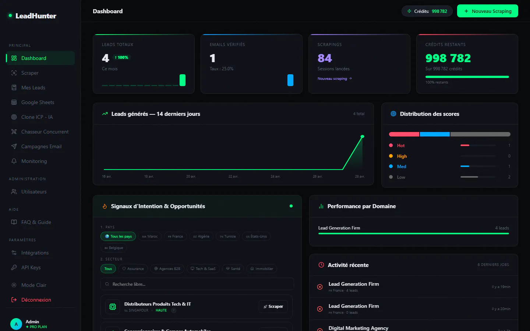530x331 pixels.
Task: Click Scraper for Distributeurs Produits Tech
Action: (x=273, y=306)
